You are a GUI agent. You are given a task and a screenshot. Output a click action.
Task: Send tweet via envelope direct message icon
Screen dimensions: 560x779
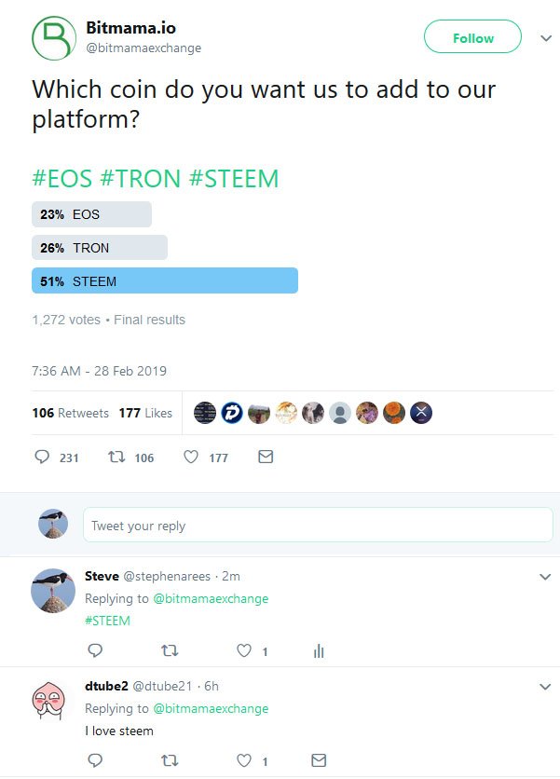click(266, 457)
